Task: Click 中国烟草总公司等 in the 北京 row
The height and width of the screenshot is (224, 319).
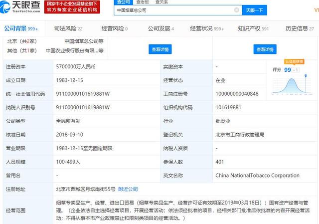Action: pyautogui.click(x=84, y=41)
